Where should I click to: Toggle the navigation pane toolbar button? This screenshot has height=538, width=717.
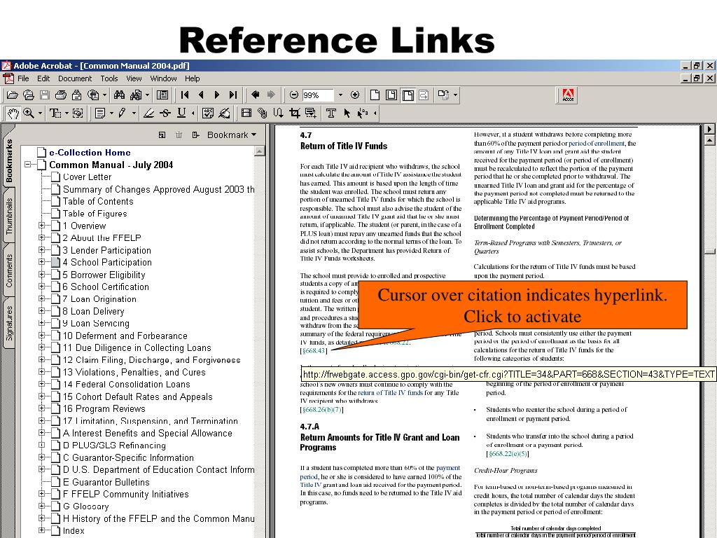coord(162,95)
